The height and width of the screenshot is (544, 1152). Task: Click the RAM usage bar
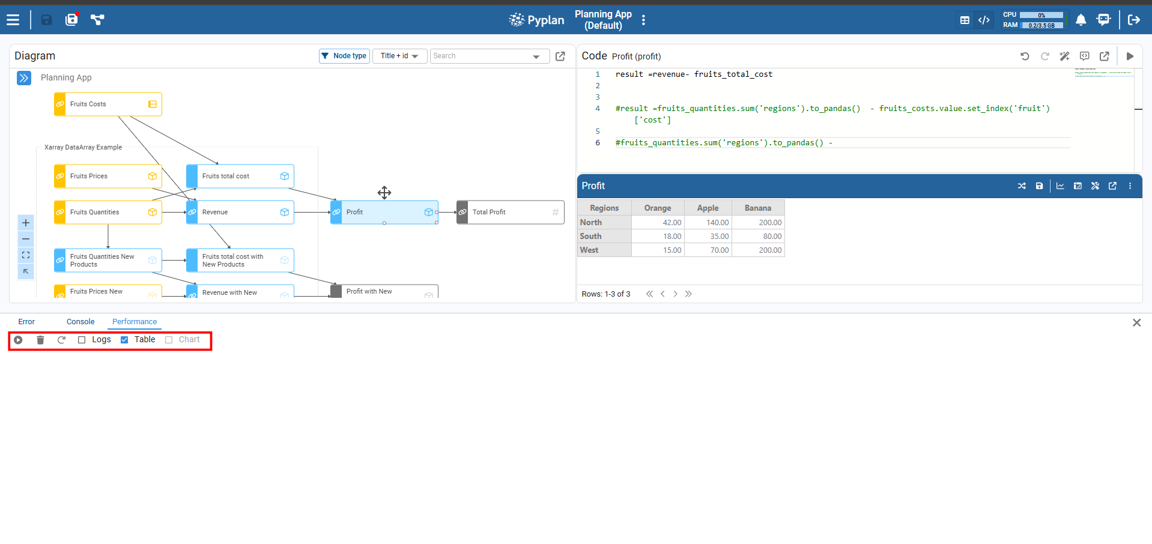[1042, 25]
